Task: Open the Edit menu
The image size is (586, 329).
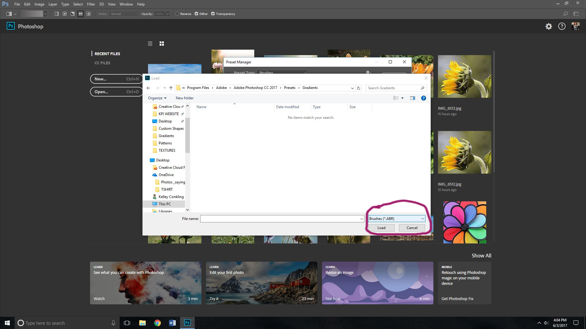Action: click(27, 4)
